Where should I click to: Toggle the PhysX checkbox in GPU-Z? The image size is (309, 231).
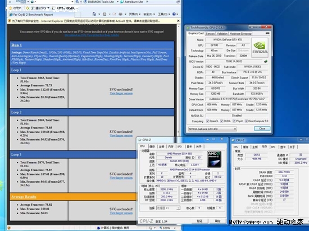point(234,121)
